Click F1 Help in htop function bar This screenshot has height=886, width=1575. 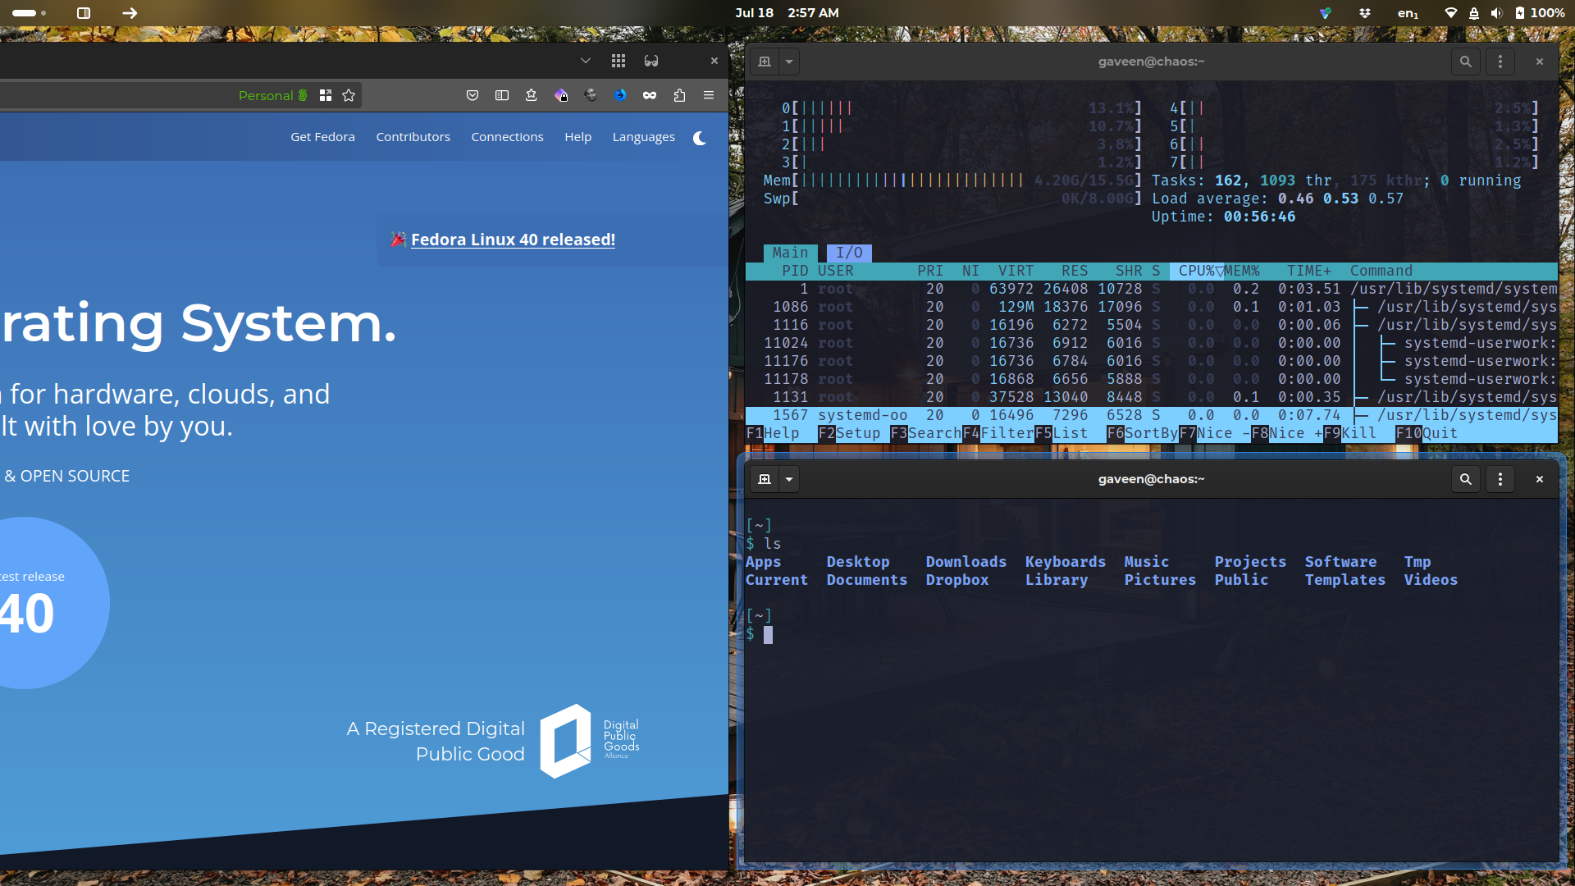coord(773,433)
